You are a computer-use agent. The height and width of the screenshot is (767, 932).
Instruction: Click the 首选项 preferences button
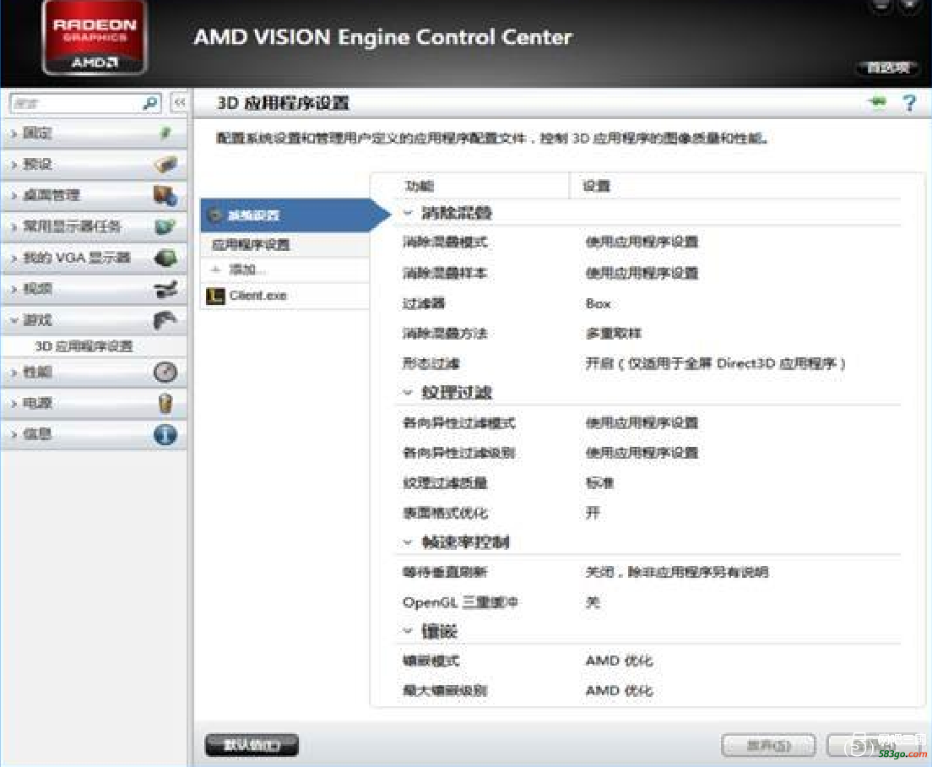(x=889, y=68)
